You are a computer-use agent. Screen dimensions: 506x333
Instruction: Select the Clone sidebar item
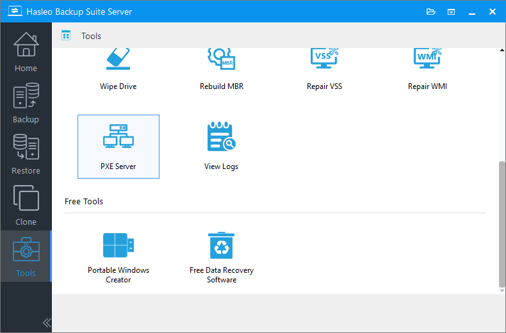pos(26,205)
